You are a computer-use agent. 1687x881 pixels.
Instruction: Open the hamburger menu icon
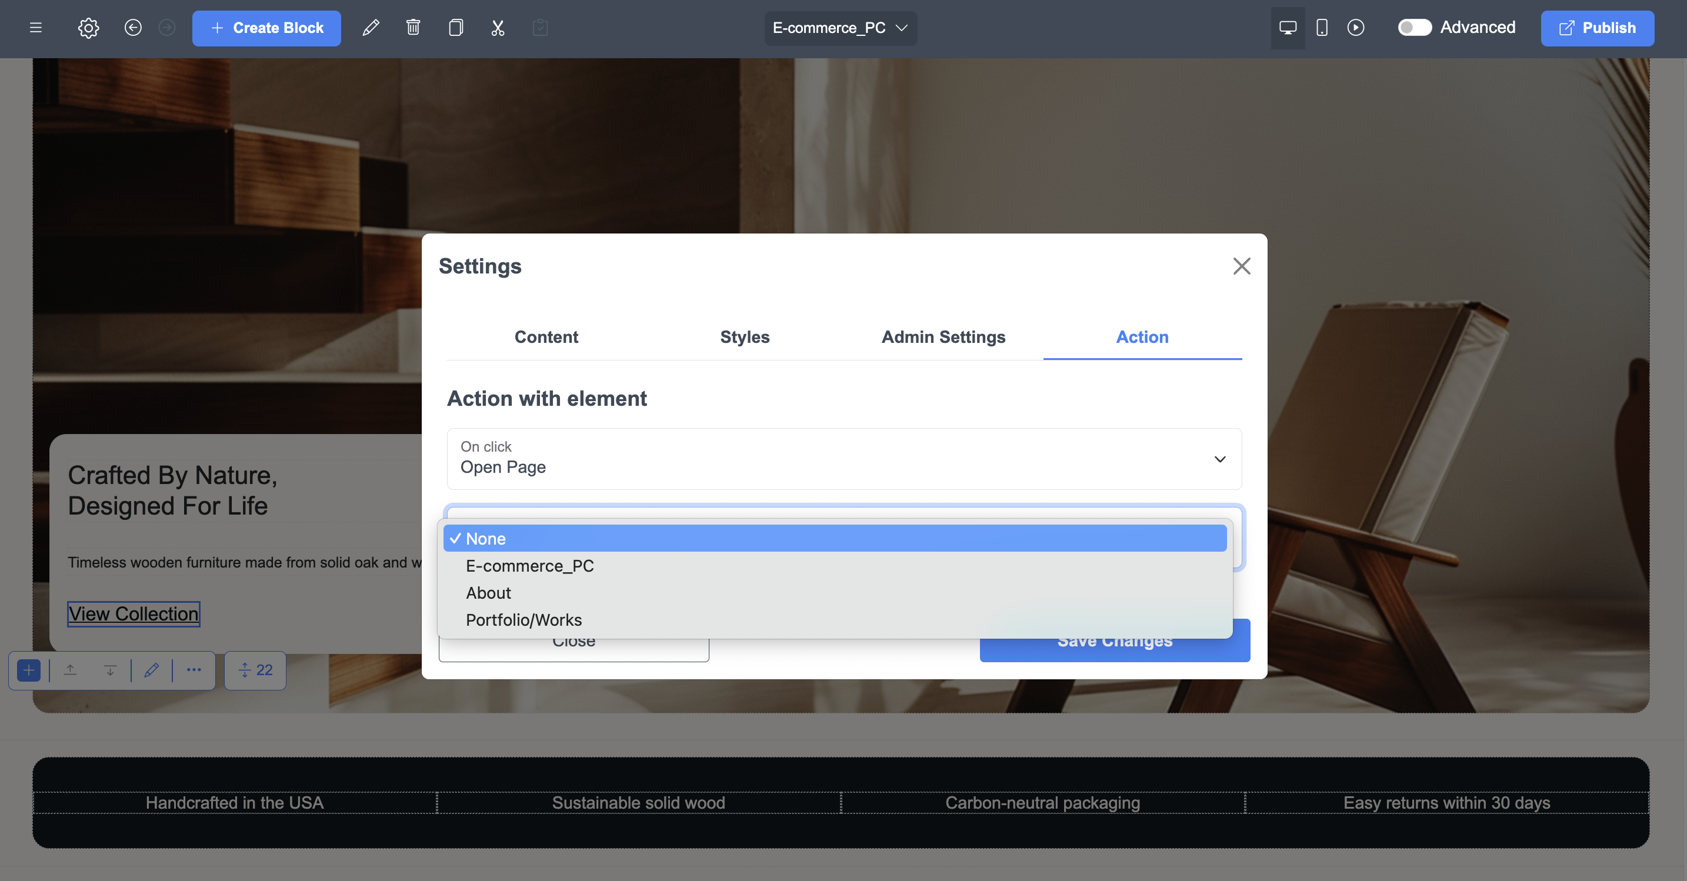(36, 28)
